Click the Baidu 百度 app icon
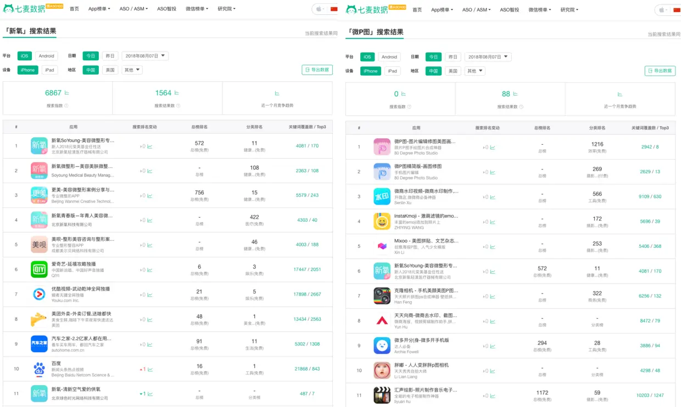681x407 pixels. click(x=38, y=369)
